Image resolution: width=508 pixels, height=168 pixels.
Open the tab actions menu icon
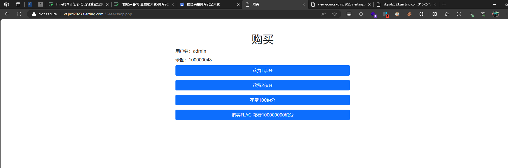[18, 4]
